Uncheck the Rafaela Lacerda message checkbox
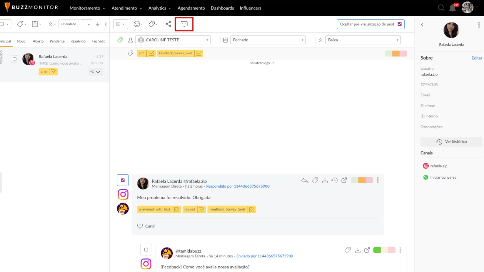 click(123, 180)
